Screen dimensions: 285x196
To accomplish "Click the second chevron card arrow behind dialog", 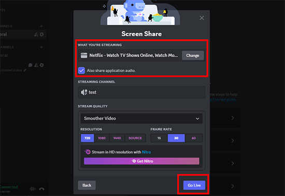I will [233, 141].
